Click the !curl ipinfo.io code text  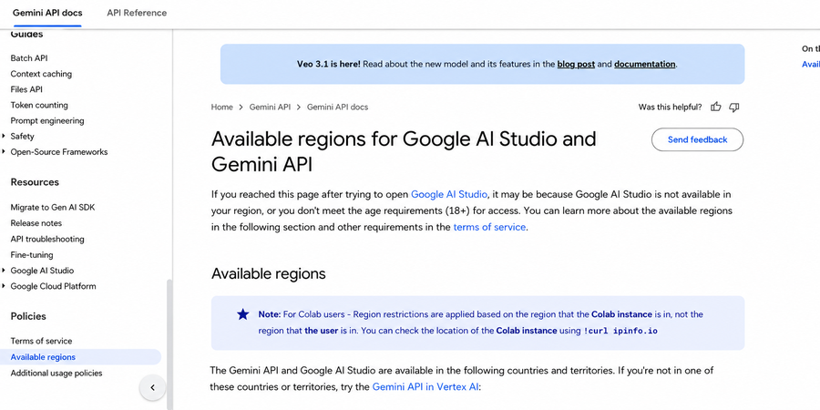pyautogui.click(x=620, y=331)
